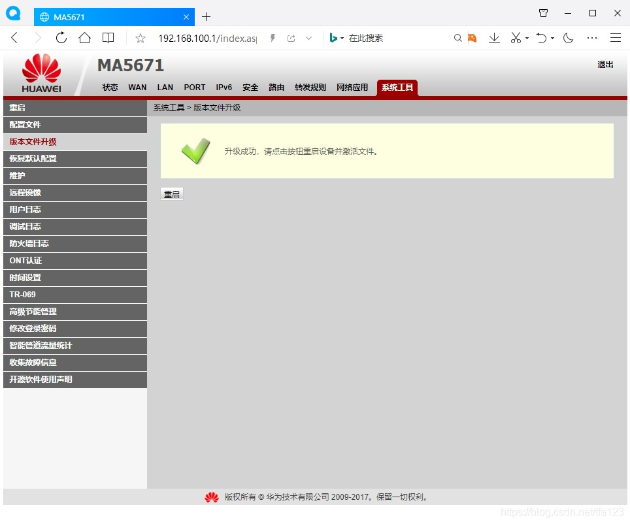630x524 pixels.
Task: Click the magnifier search icon
Action: (x=457, y=38)
